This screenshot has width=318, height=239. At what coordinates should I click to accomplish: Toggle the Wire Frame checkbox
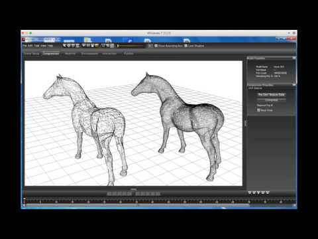point(258,110)
